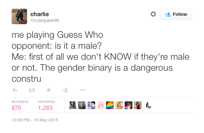The height and width of the screenshot is (133, 204).
Task: Open charlie's profile picture
Action: click(19, 16)
